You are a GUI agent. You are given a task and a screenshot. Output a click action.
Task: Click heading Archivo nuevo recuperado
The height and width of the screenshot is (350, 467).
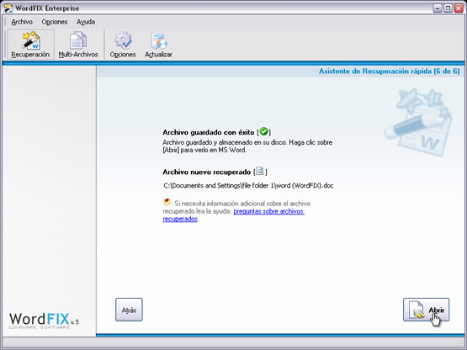click(x=207, y=172)
